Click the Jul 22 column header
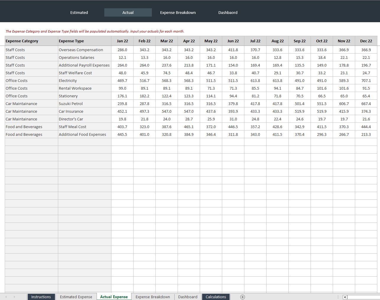 pyautogui.click(x=255, y=41)
